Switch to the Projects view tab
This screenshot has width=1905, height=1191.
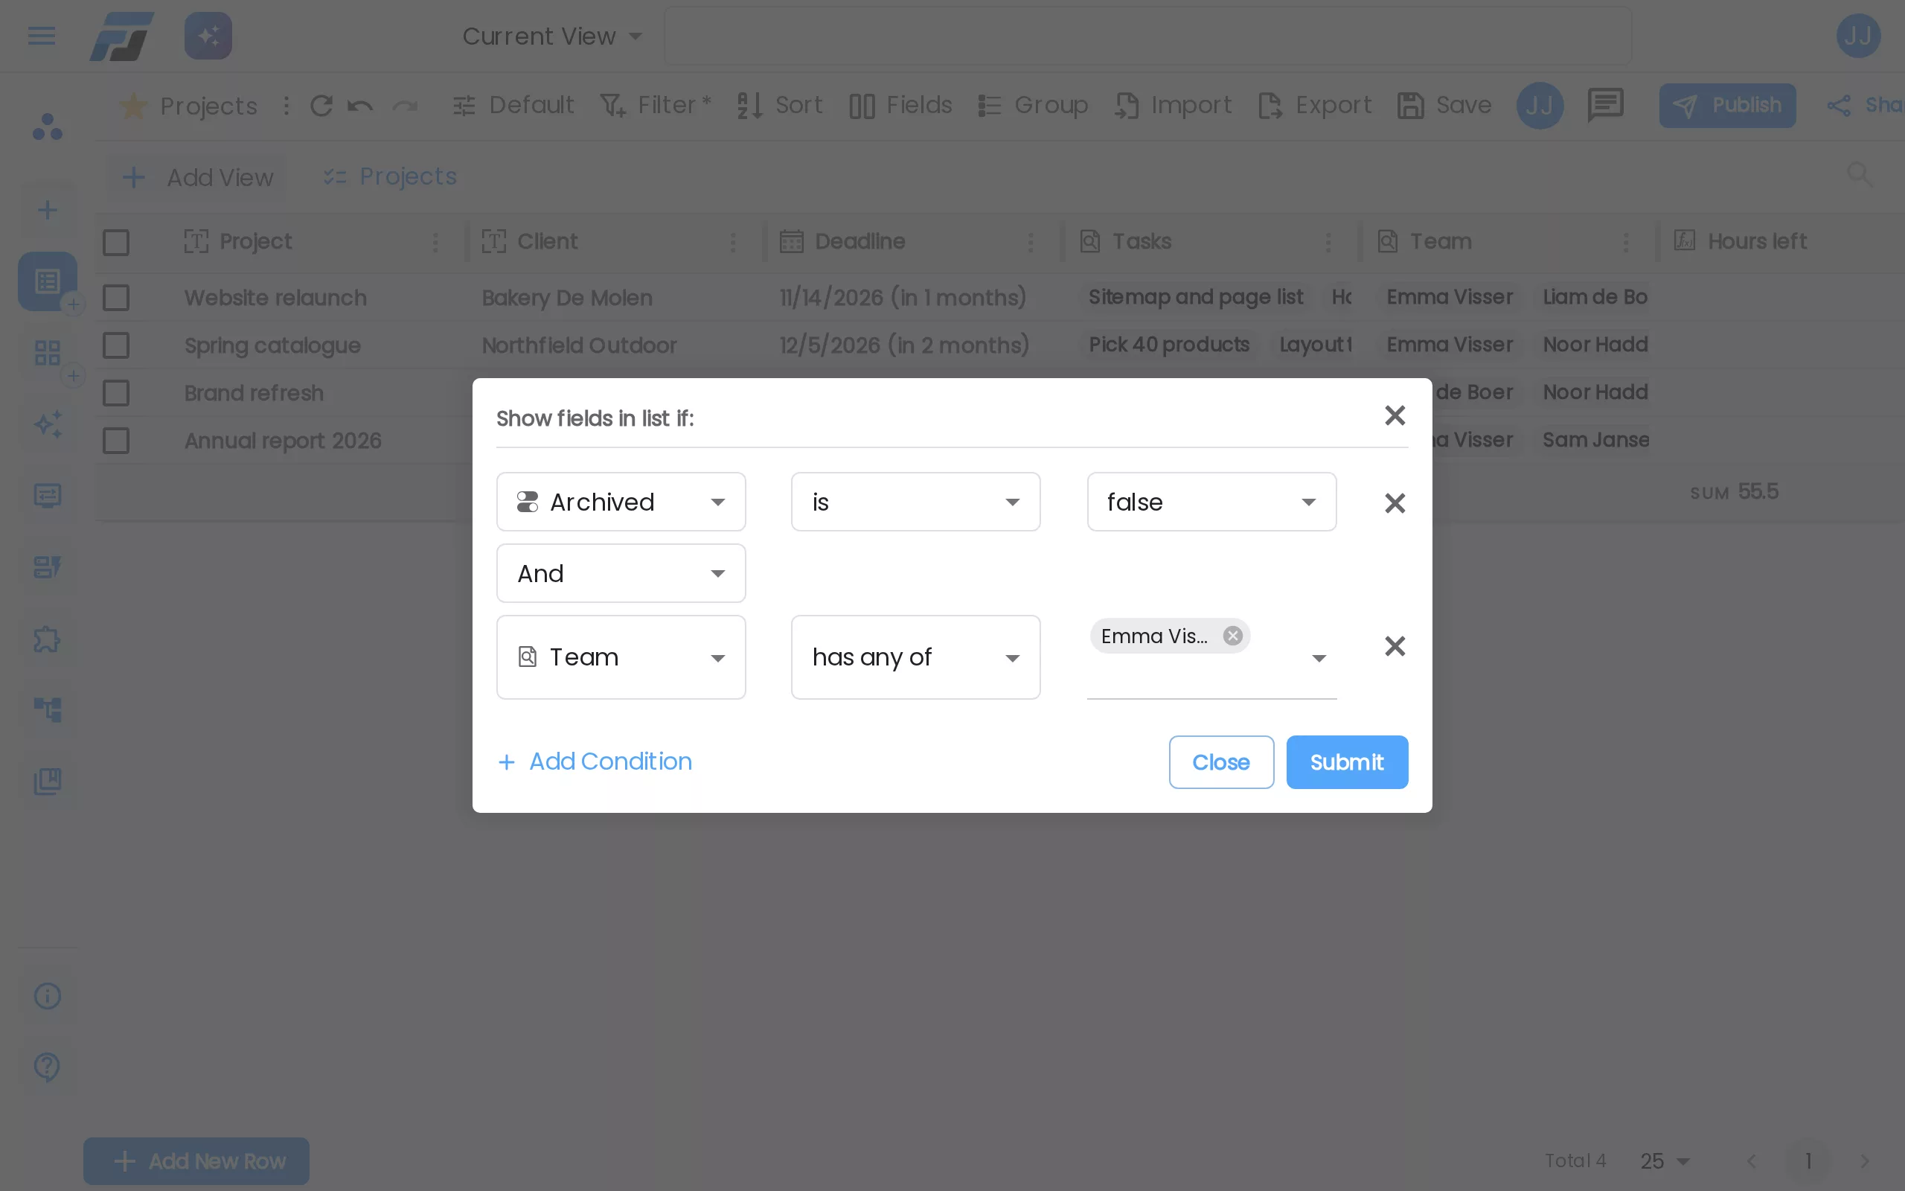coord(391,176)
